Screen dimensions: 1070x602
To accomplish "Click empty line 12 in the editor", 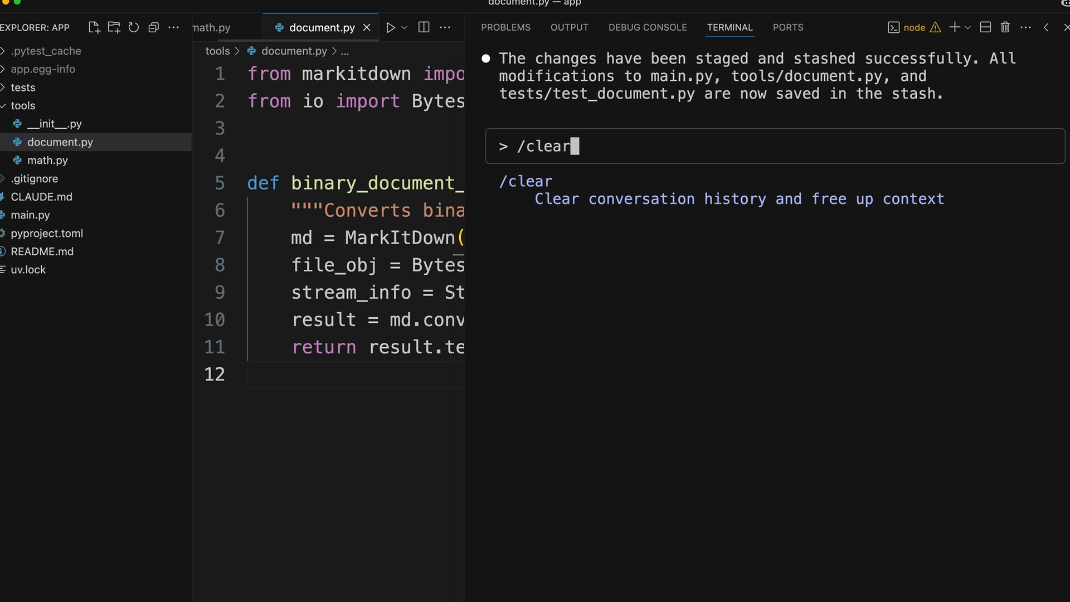I will pos(356,374).
